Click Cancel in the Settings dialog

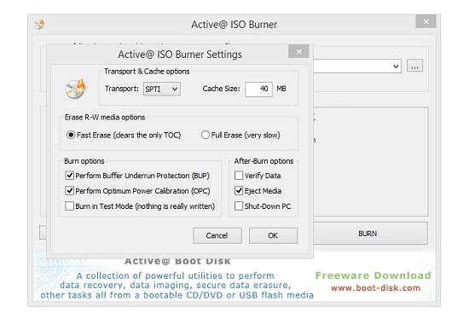[217, 235]
